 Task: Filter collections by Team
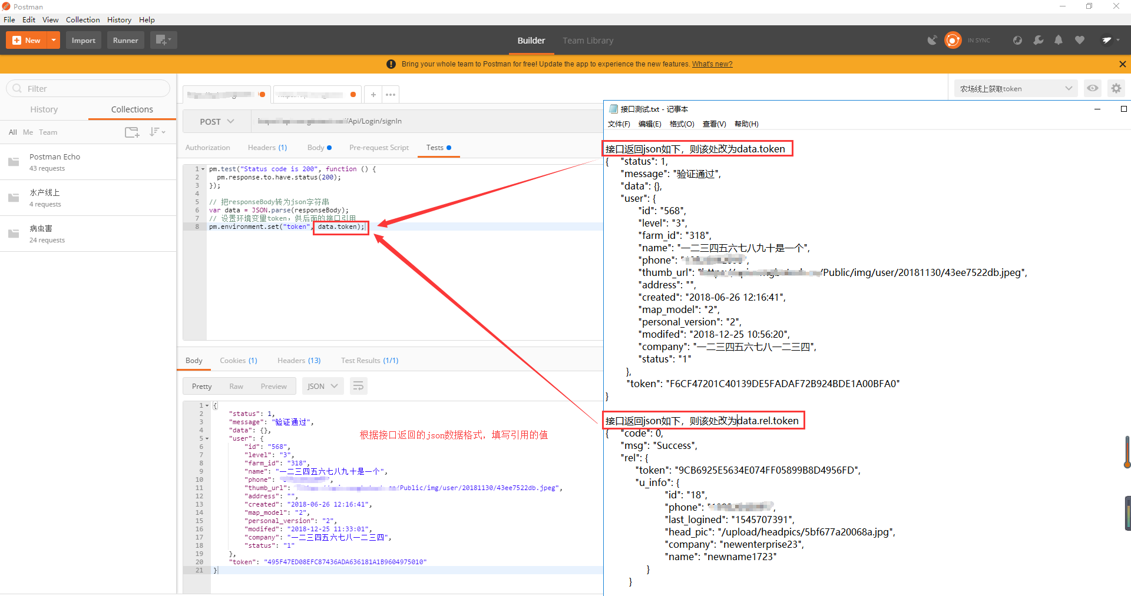(x=48, y=132)
